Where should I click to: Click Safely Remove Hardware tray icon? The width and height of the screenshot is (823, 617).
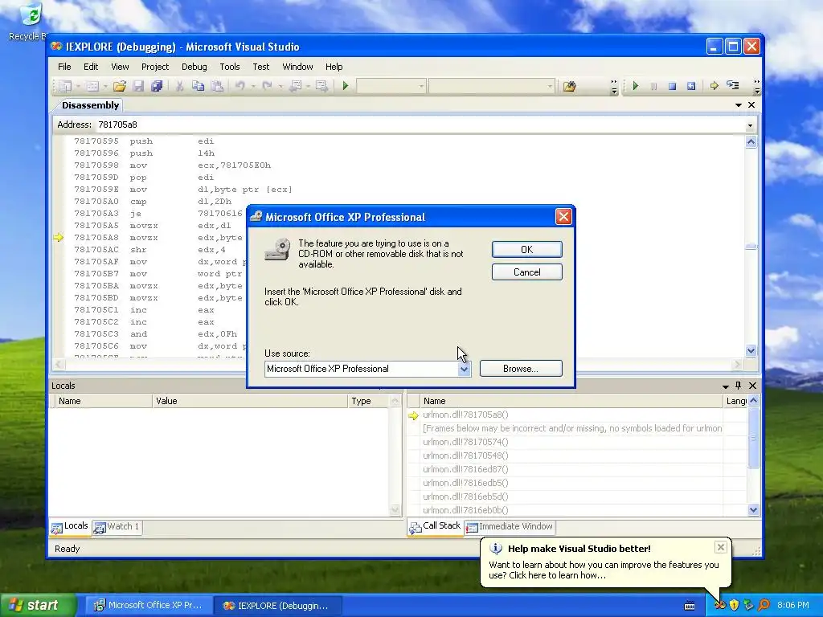[x=748, y=605]
